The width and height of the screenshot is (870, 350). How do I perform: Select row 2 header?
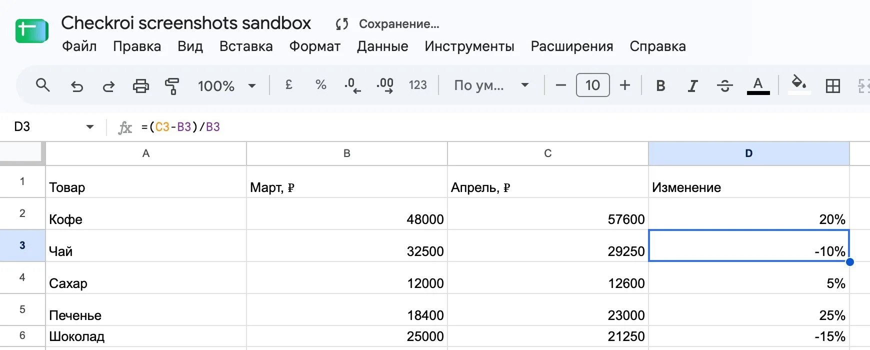click(22, 213)
